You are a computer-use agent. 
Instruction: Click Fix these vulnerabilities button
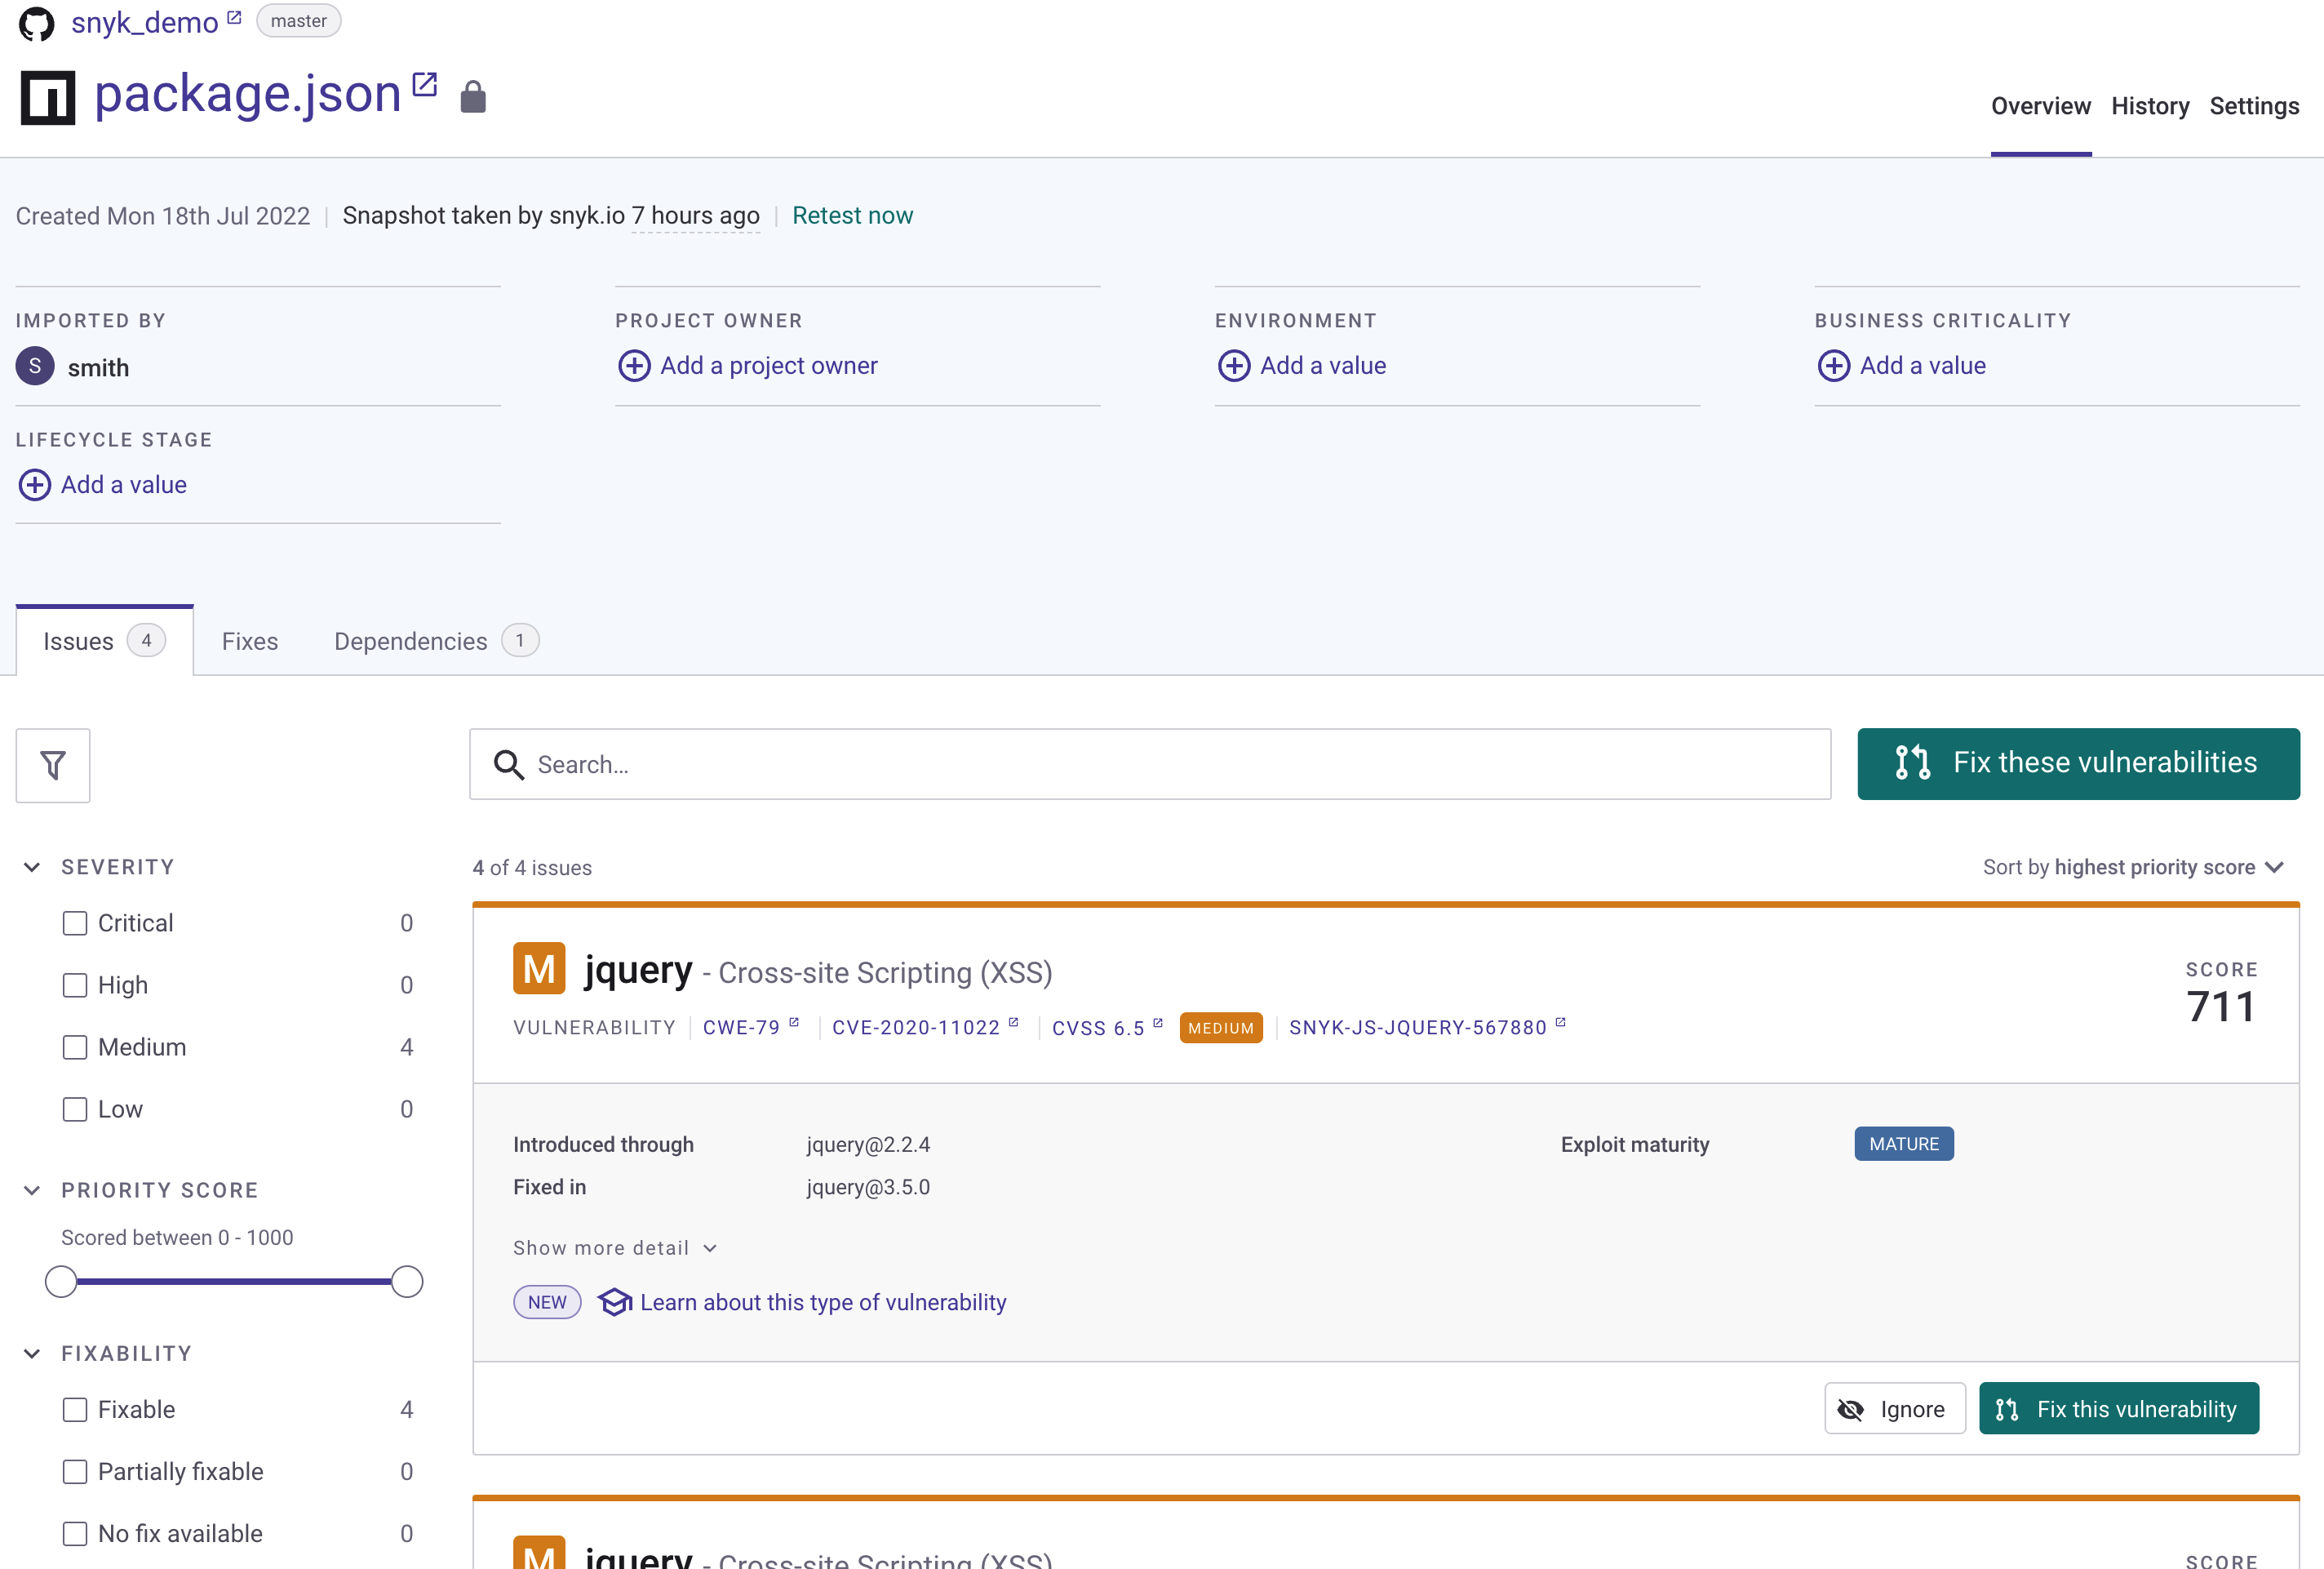pyautogui.click(x=2078, y=763)
